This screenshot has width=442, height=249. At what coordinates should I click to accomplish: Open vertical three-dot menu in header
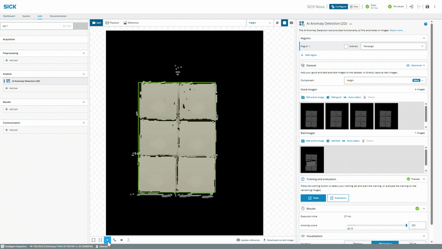(x=435, y=7)
